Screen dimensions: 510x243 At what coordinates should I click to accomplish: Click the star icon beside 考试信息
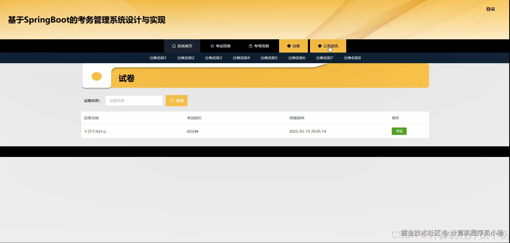pyautogui.click(x=212, y=46)
